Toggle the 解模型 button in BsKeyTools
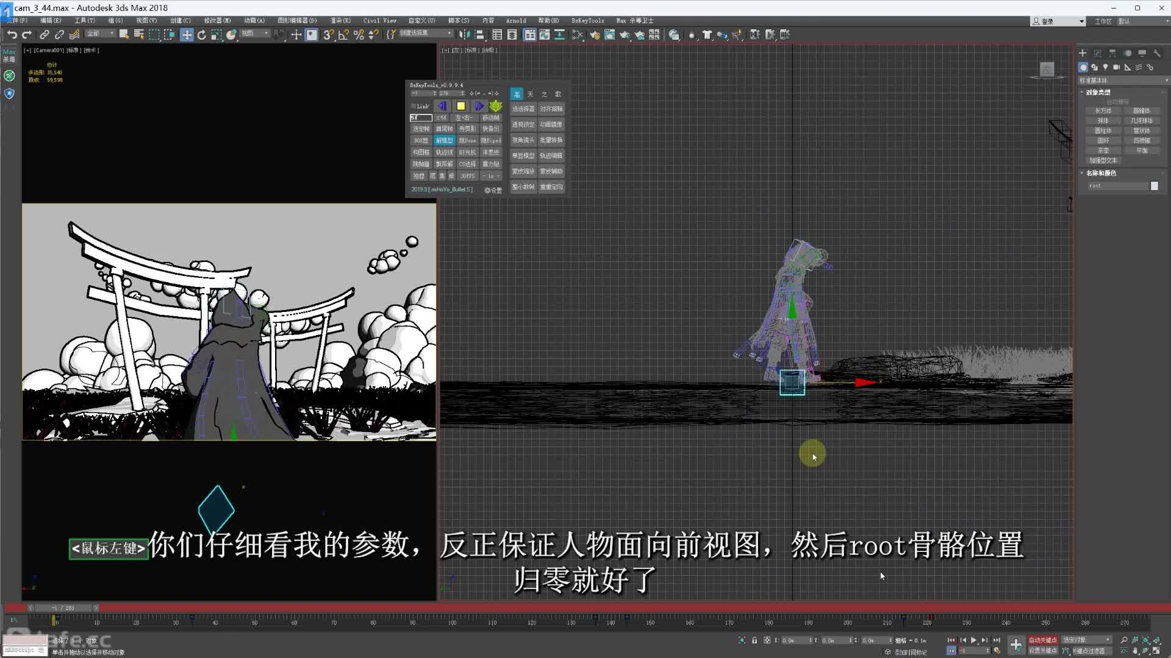Image resolution: width=1171 pixels, height=658 pixels. pyautogui.click(x=444, y=140)
